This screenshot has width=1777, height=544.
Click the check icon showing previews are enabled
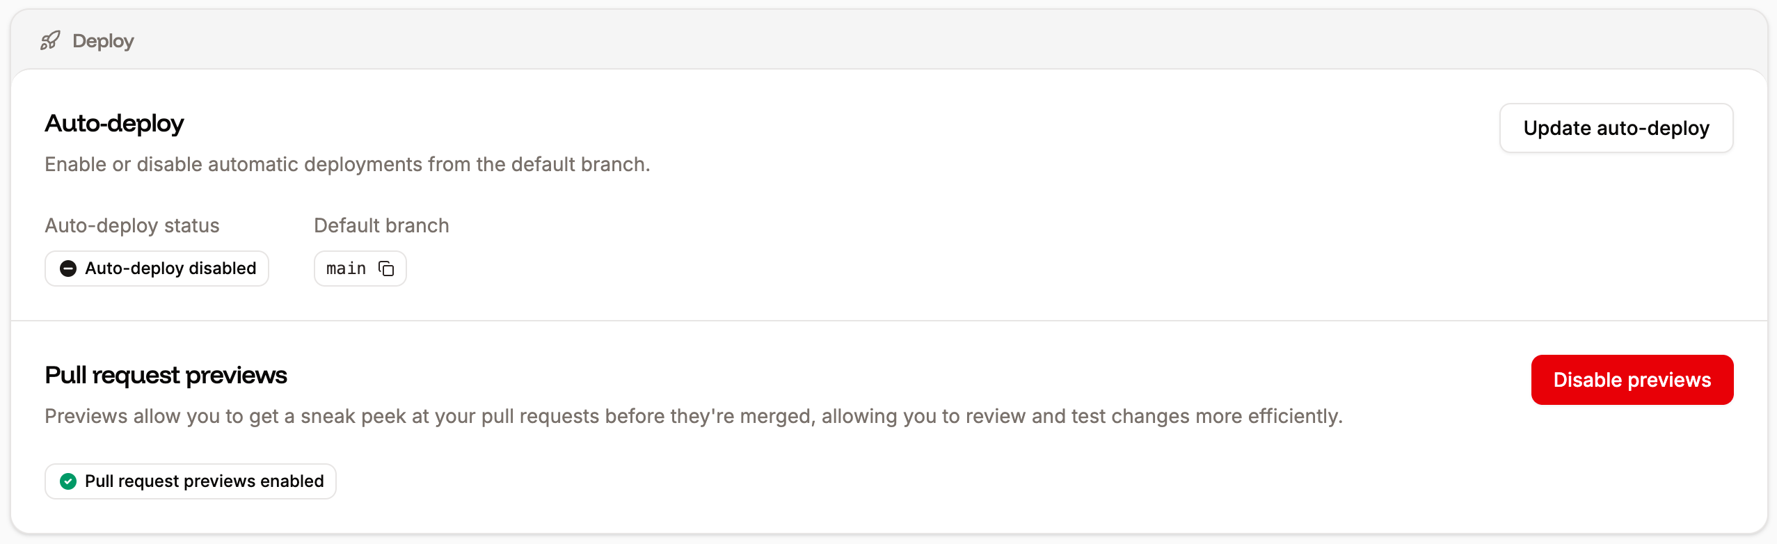68,481
